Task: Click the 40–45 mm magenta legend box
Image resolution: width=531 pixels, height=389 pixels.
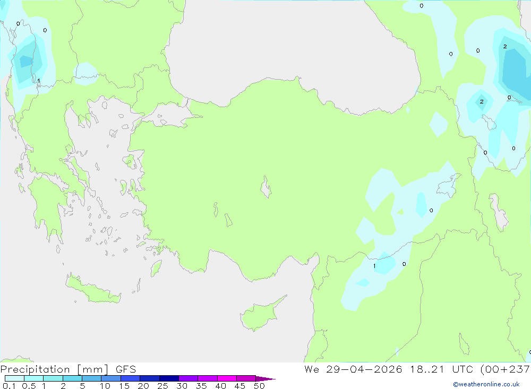Action: [227, 378]
